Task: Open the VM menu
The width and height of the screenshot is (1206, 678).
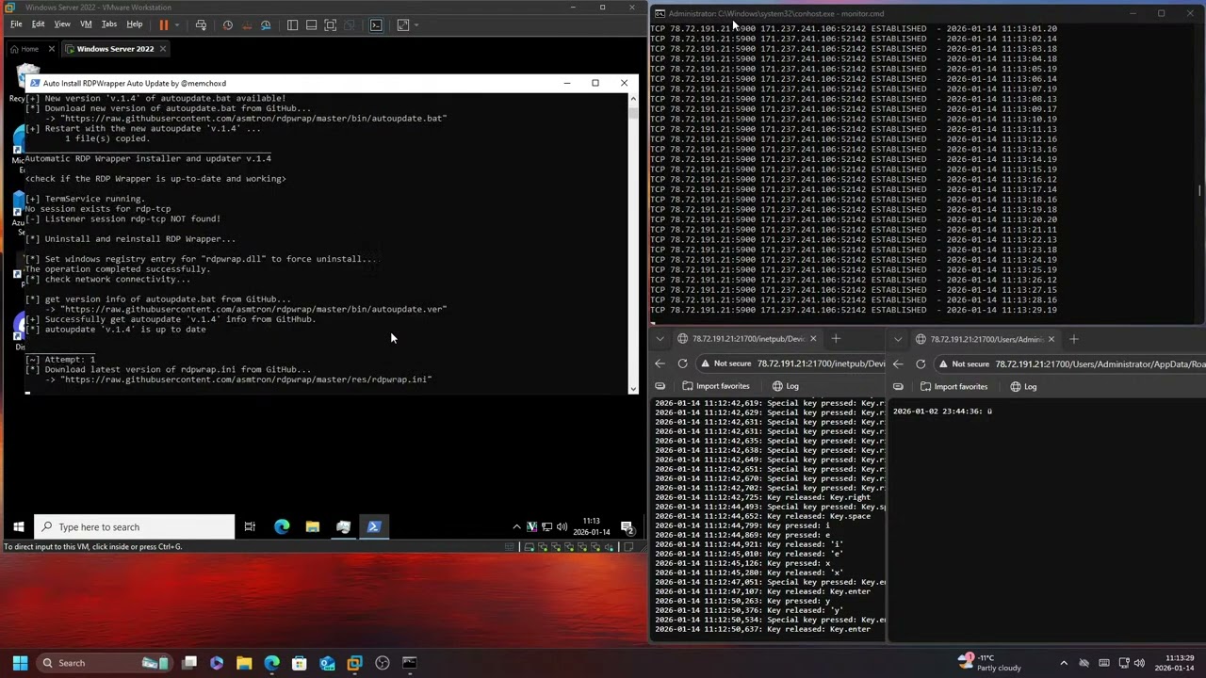Action: (x=86, y=24)
